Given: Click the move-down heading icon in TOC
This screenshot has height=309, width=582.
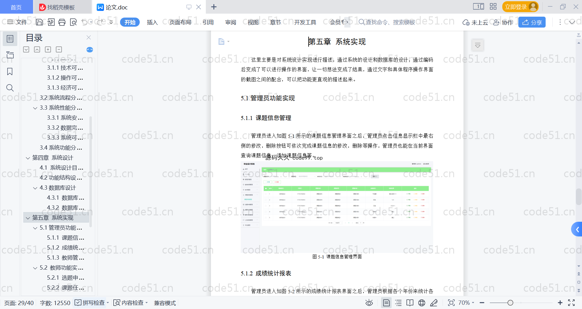Looking at the screenshot, I should [x=26, y=49].
